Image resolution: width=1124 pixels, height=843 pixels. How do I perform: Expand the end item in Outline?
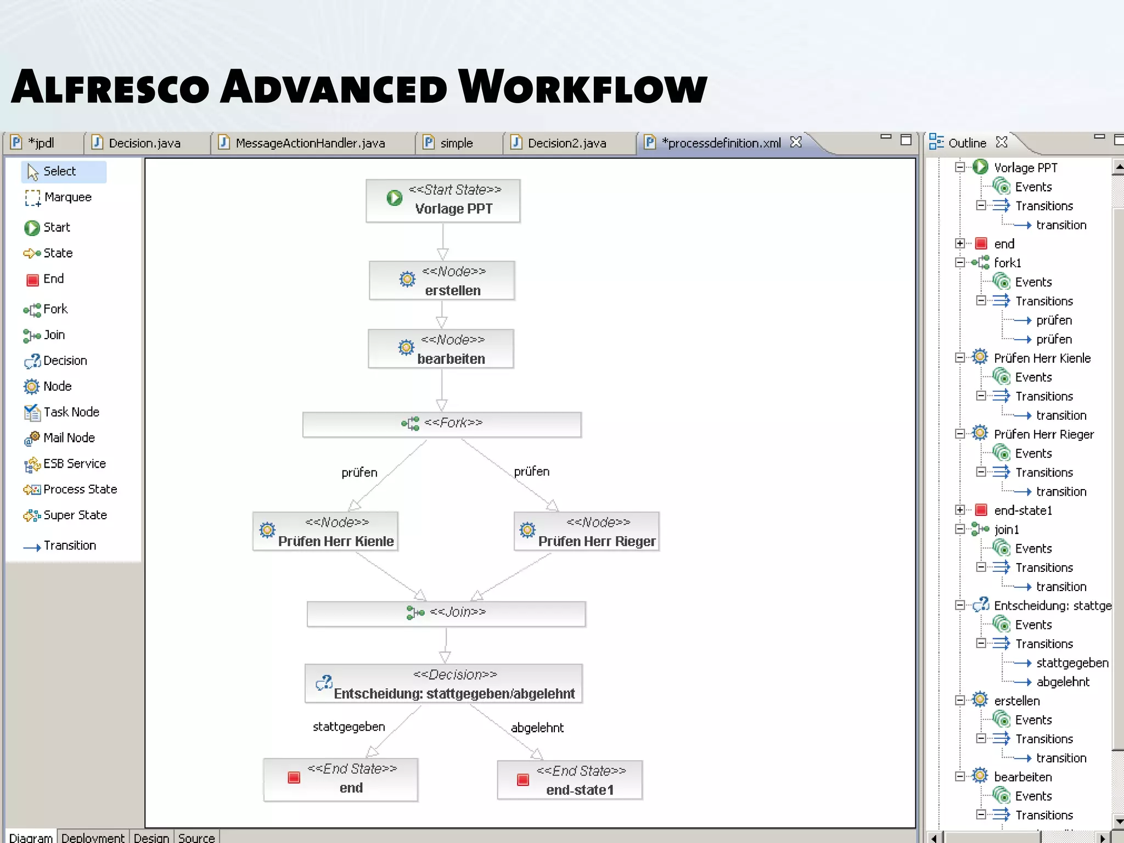click(960, 243)
